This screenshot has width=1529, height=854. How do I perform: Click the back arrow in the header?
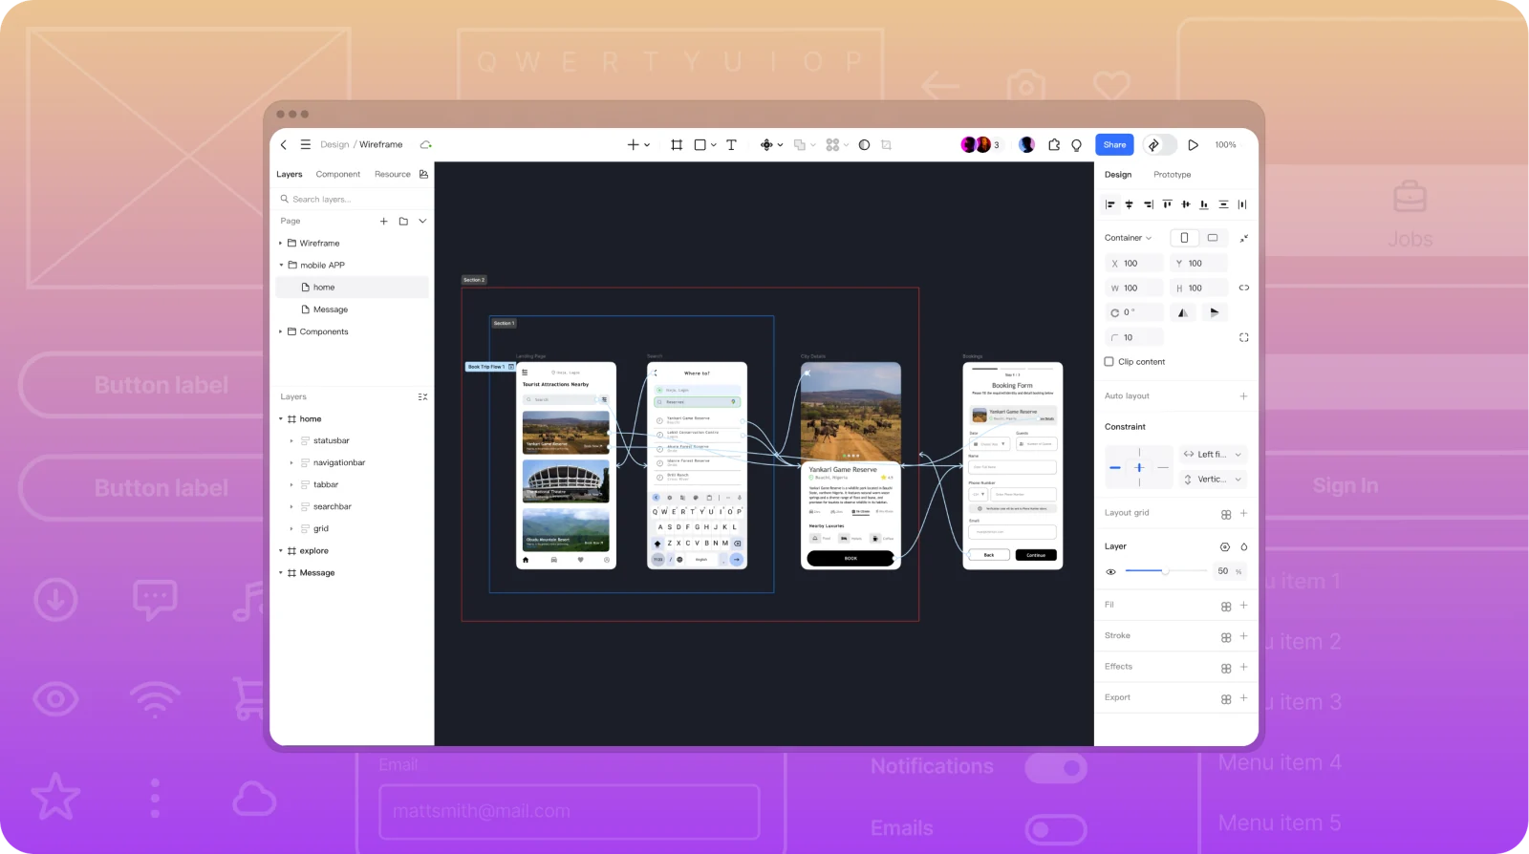(x=284, y=145)
